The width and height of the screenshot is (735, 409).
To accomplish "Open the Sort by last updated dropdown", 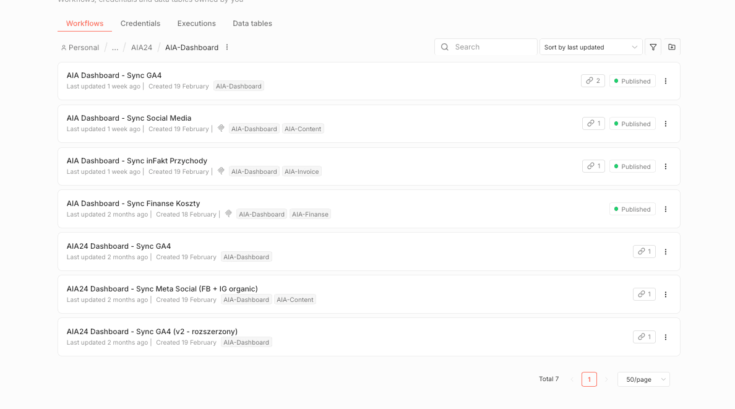I will coord(591,47).
